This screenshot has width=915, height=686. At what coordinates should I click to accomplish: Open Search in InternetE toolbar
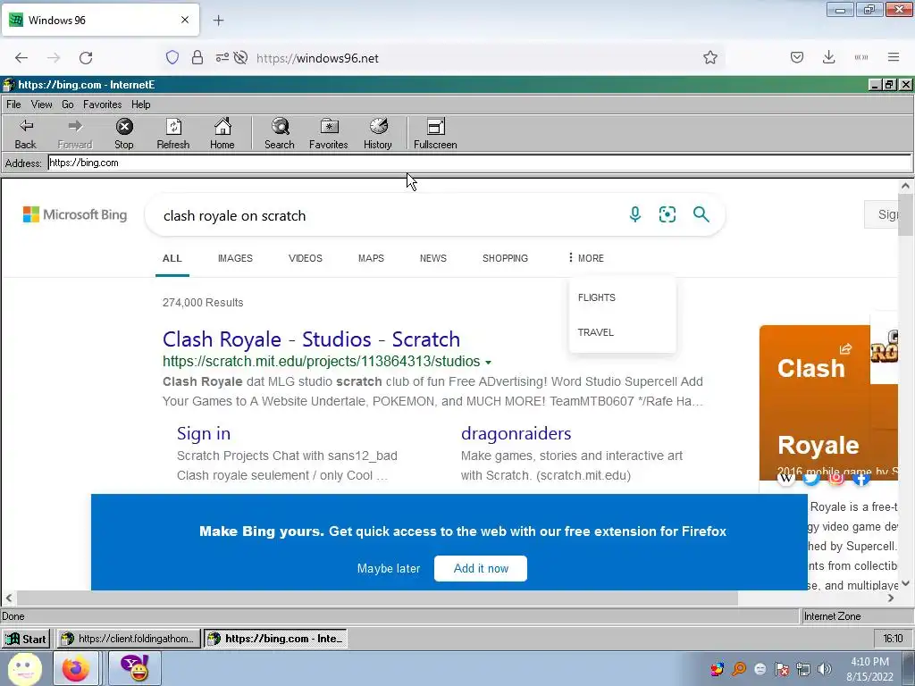(280, 134)
